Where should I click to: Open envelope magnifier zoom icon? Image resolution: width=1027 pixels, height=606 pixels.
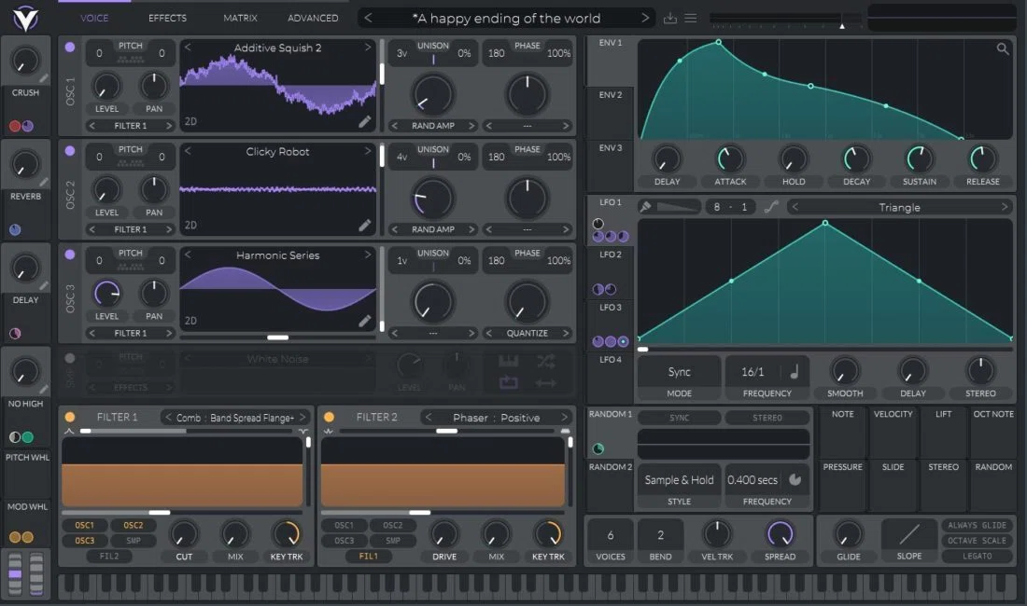click(x=1002, y=48)
